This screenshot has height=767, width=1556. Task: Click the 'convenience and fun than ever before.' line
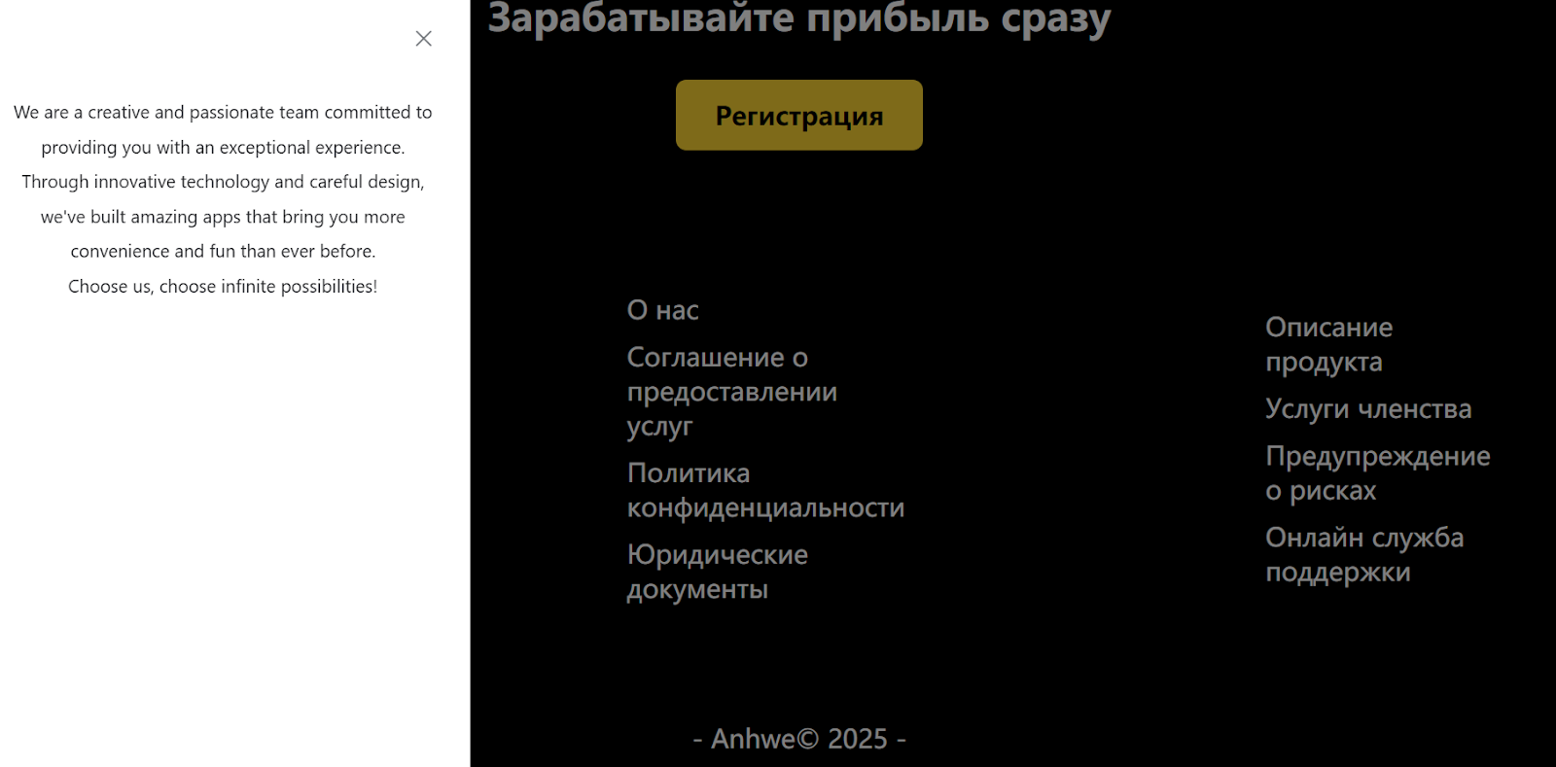(x=223, y=252)
